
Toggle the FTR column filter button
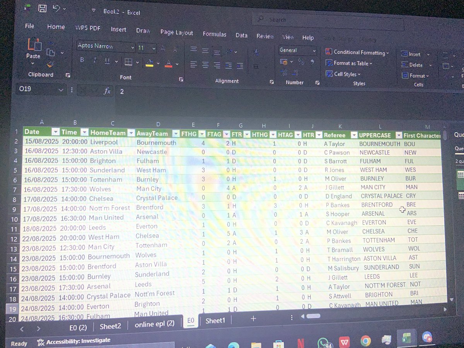click(246, 135)
